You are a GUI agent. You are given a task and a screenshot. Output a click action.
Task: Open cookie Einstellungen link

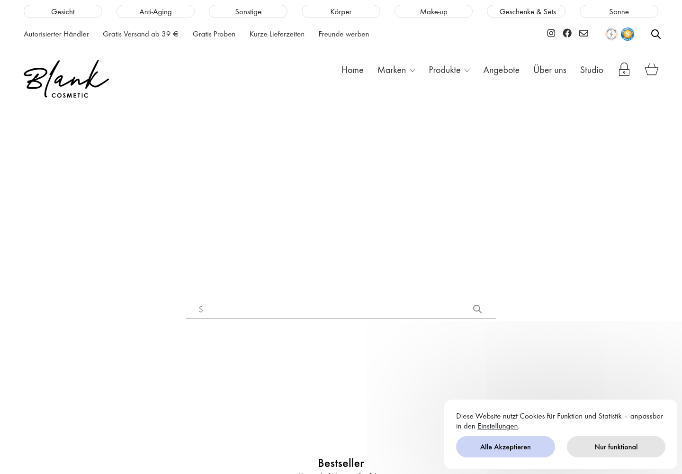pos(497,426)
